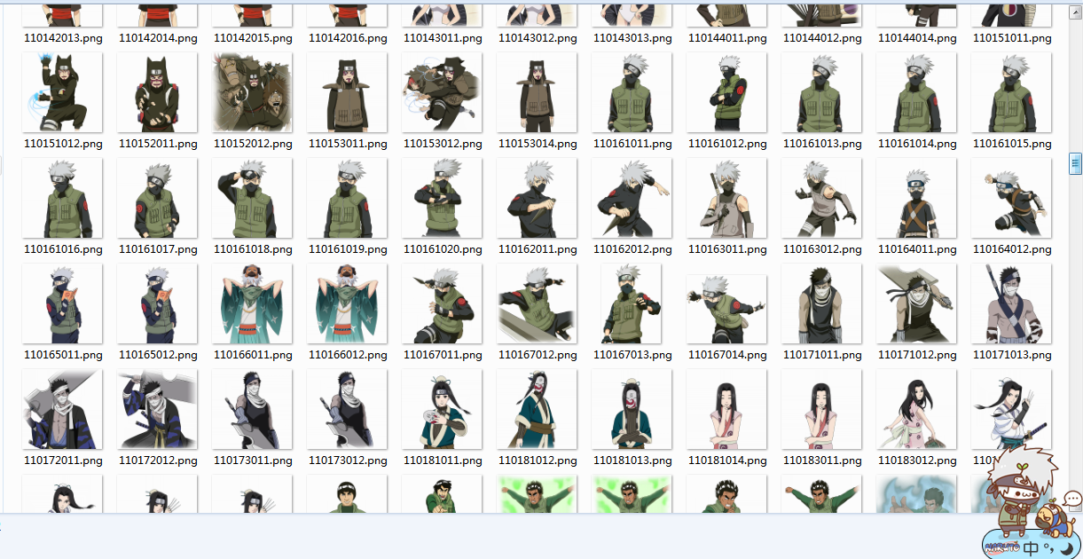
Task: Select the thumbnail of 110151012.png
Action: tap(62, 93)
